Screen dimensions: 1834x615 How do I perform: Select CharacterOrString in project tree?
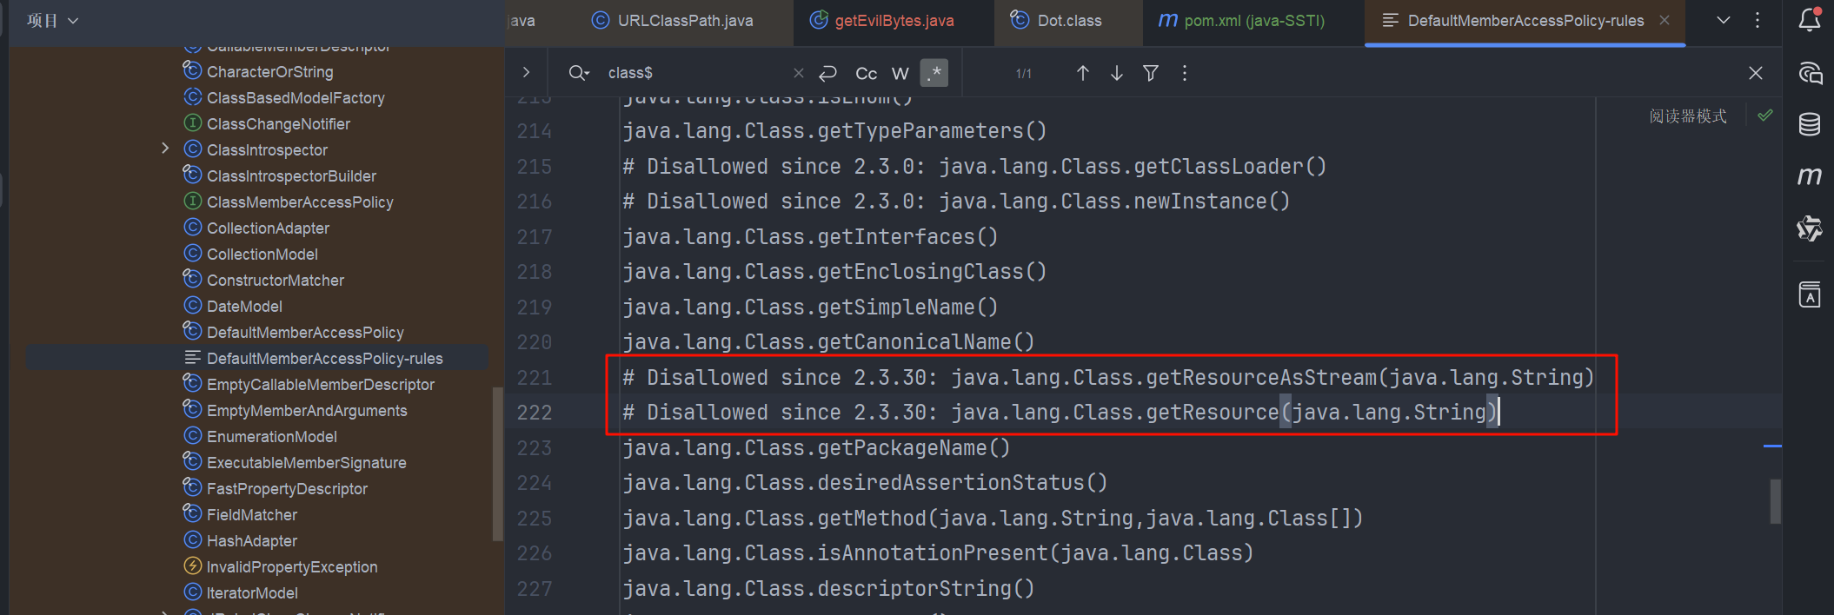tap(269, 72)
